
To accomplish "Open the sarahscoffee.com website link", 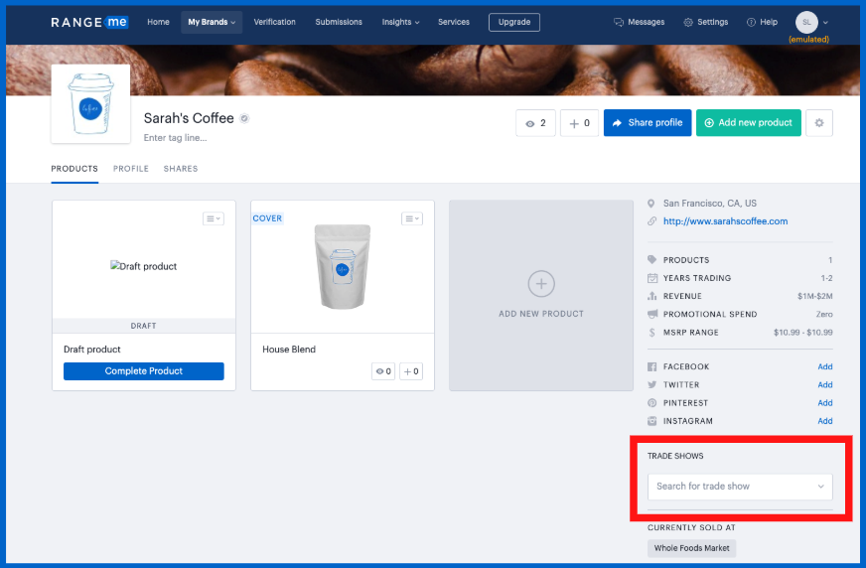I will tap(725, 221).
